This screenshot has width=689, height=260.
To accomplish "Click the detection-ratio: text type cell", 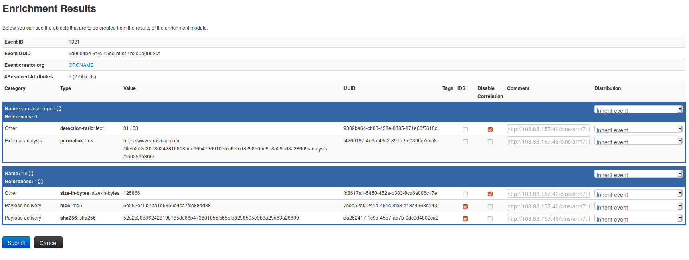I will pos(82,128).
